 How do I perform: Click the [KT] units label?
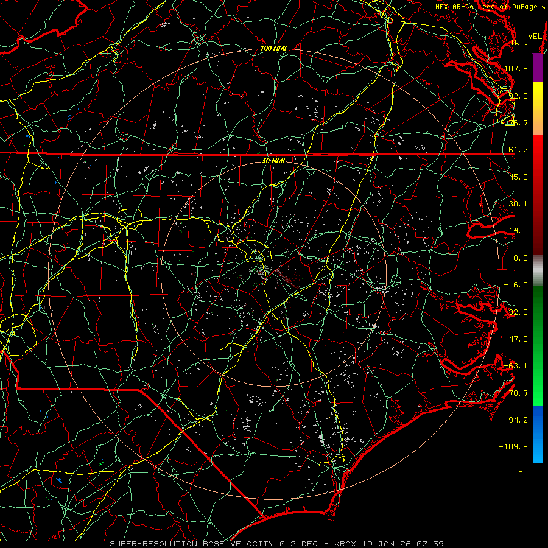coord(520,42)
